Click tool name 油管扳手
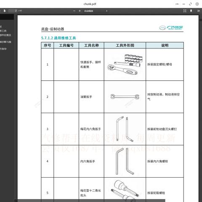 [86, 97]
